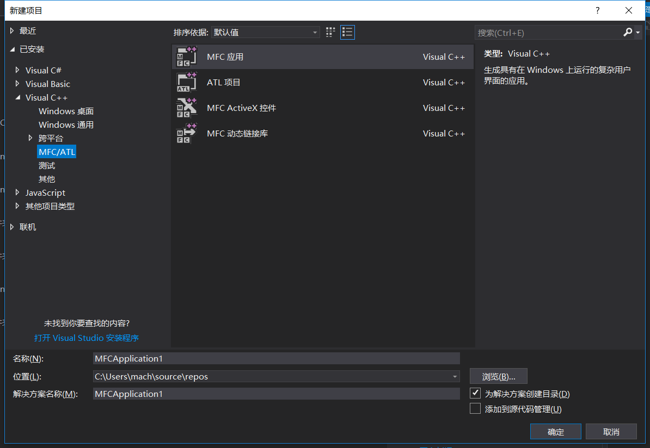
Task: Select Windows 桌面 category
Action: point(66,111)
